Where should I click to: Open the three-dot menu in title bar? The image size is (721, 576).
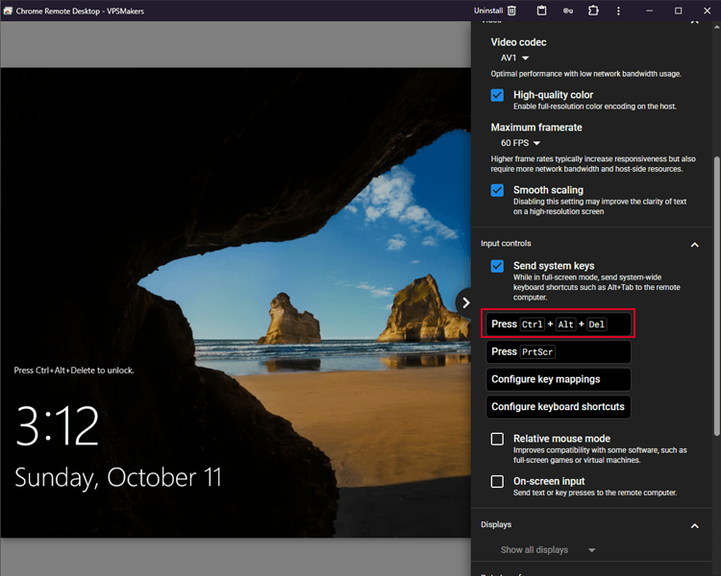(x=618, y=11)
